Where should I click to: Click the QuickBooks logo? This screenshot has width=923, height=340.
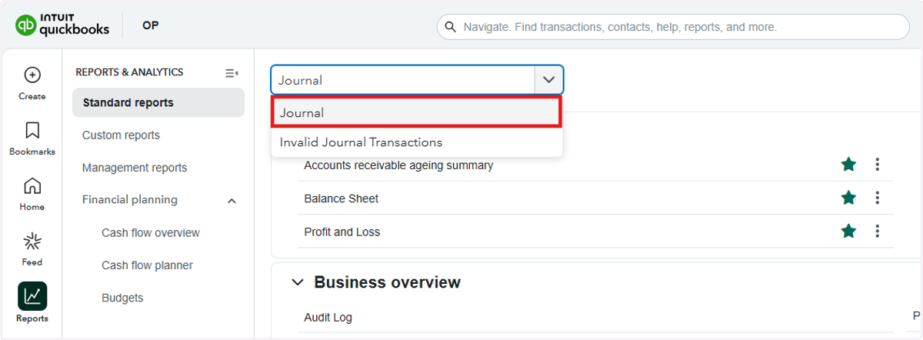coord(62,25)
